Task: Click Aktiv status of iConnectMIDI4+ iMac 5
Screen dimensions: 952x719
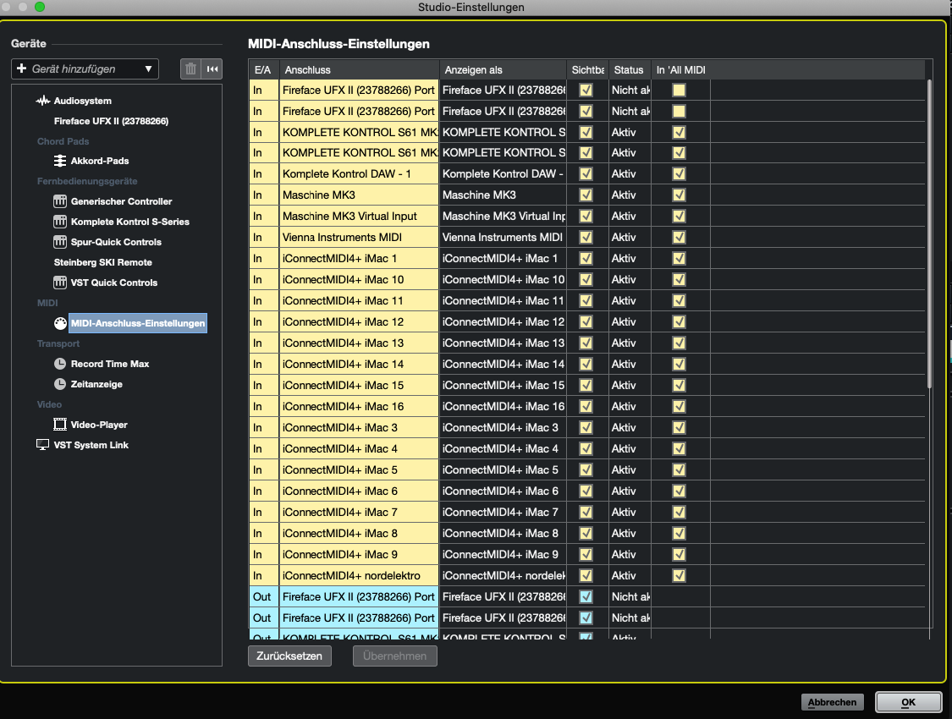Action: click(x=629, y=470)
